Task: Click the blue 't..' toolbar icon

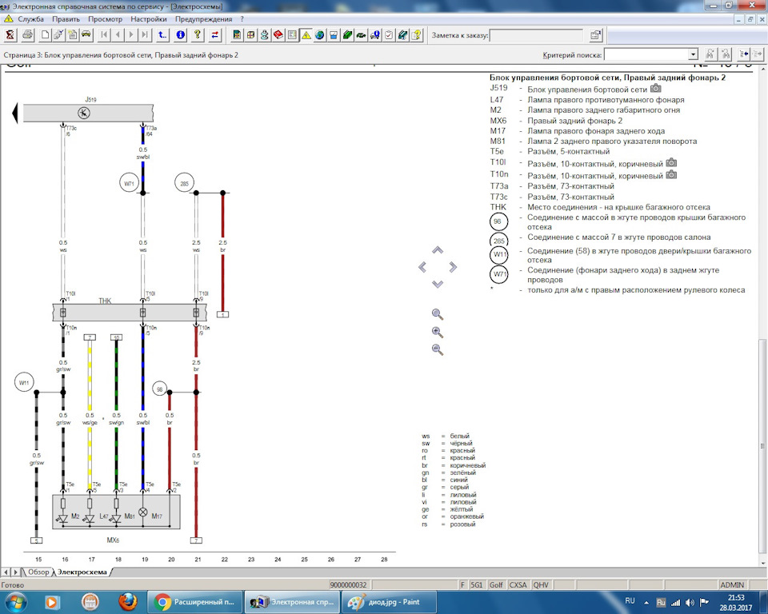Action: [162, 34]
